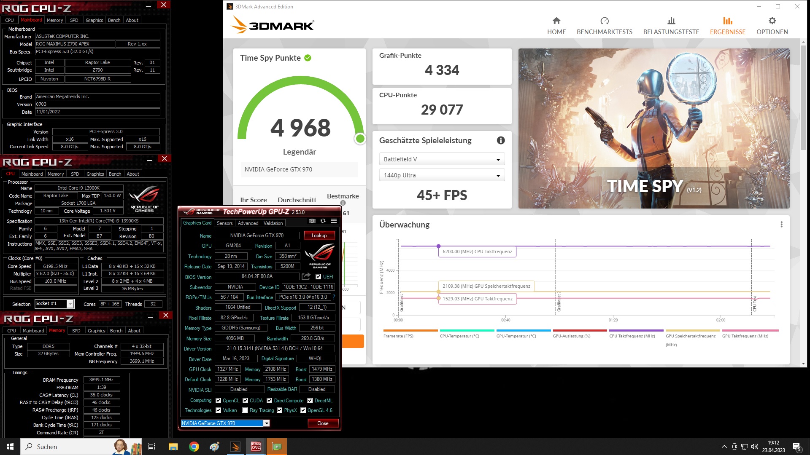Show hidden system tray icons chevron
The image size is (810, 455).
point(724,447)
